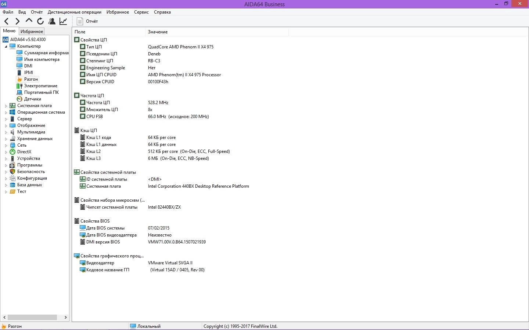Open the Отчёт menu in the menu bar
This screenshot has height=330, width=529.
[37, 12]
